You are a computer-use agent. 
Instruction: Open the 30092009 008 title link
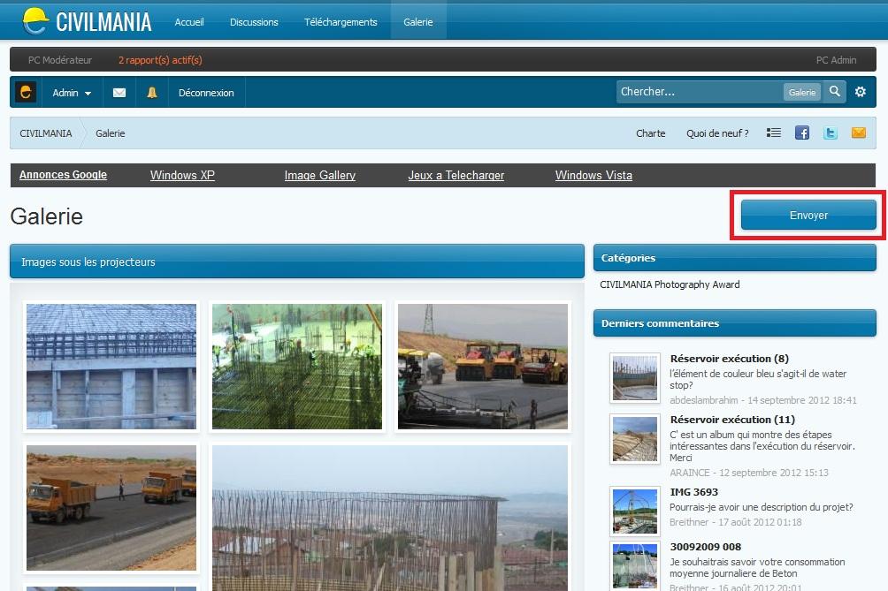(705, 547)
